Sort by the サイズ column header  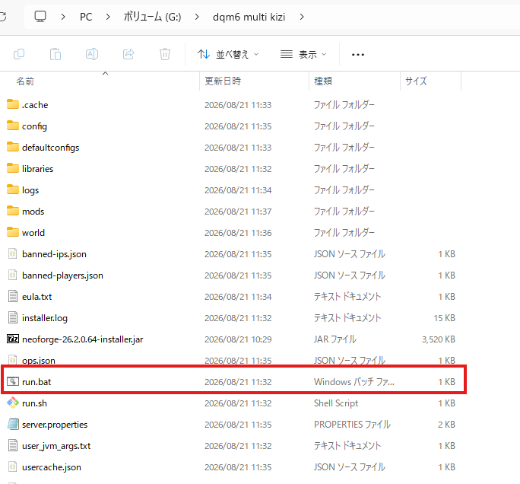click(x=416, y=81)
